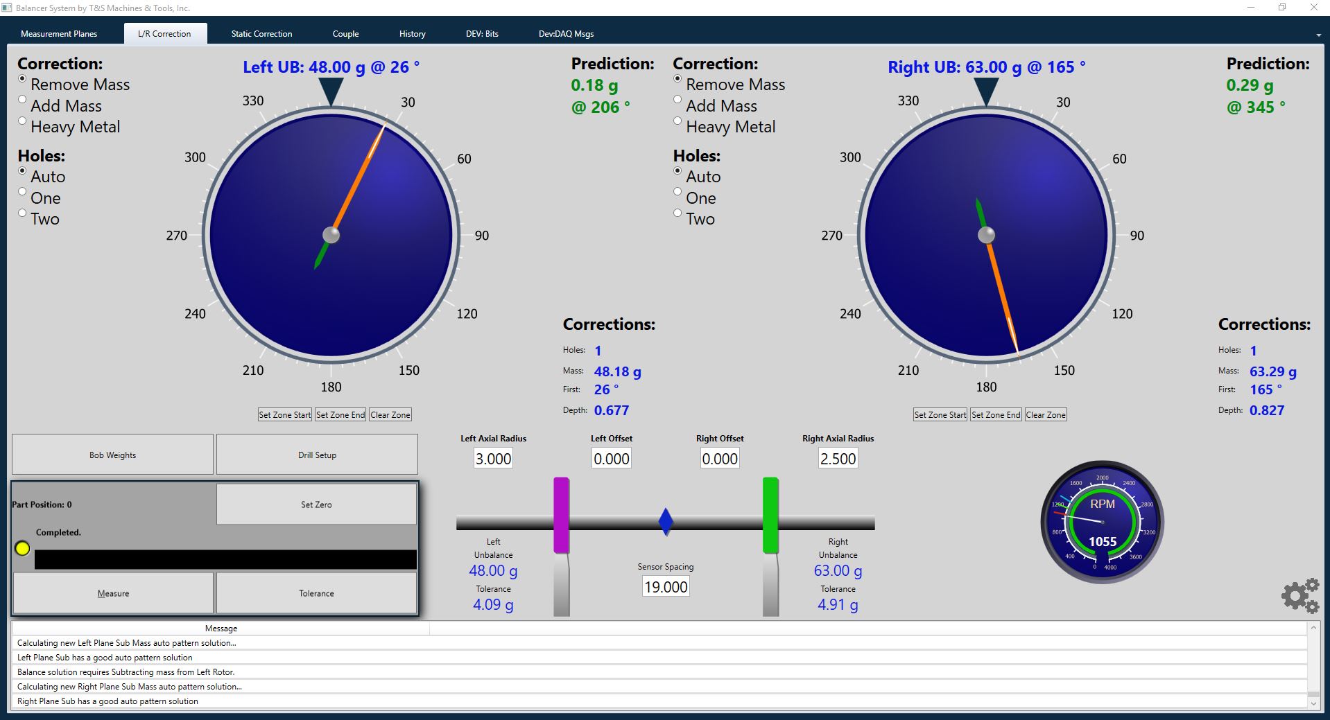The height and width of the screenshot is (720, 1330).
Task: Click message log scrollbar down arrow
Action: point(1313,703)
